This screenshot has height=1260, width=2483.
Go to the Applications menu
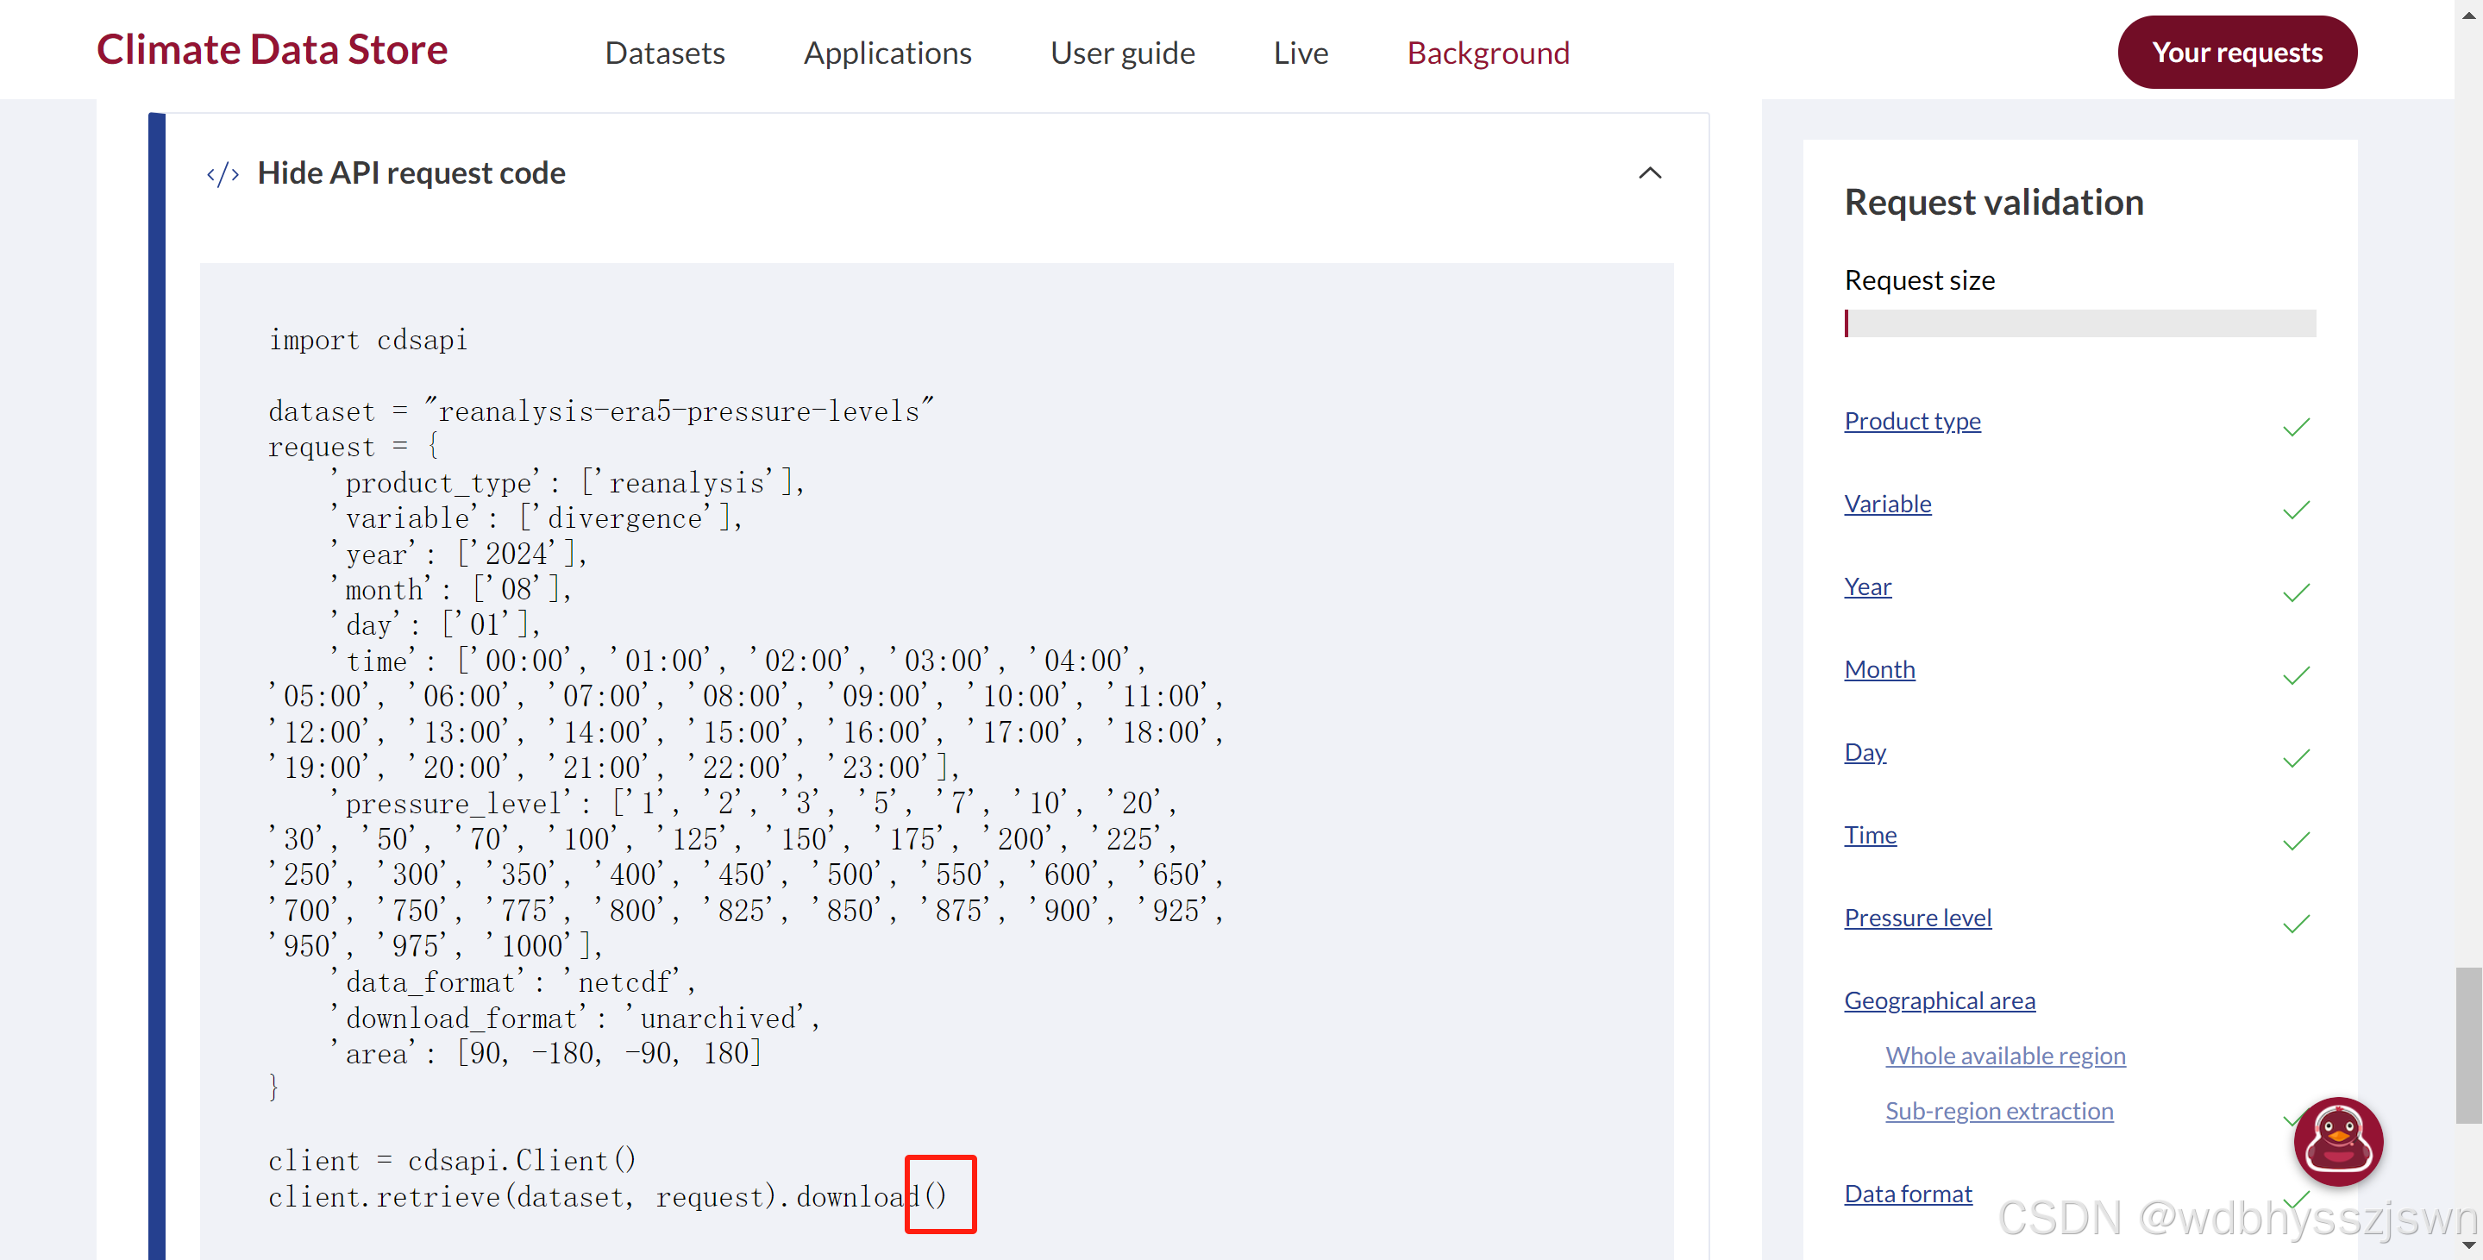pos(887,52)
